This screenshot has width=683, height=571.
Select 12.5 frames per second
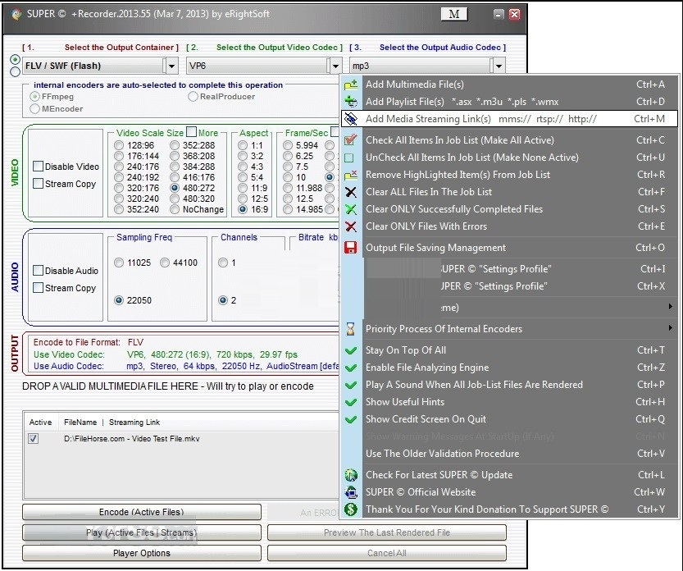tap(288, 199)
